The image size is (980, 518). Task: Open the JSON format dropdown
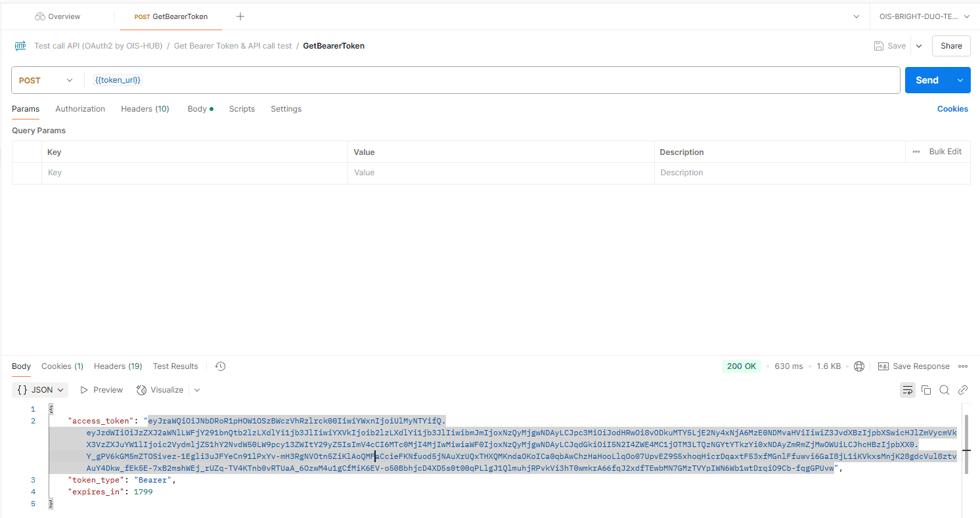pyautogui.click(x=40, y=390)
